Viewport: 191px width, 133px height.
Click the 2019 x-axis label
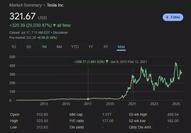(x=110, y=104)
